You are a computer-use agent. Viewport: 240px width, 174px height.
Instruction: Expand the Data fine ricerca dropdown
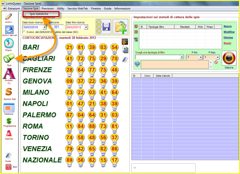coord(86,27)
